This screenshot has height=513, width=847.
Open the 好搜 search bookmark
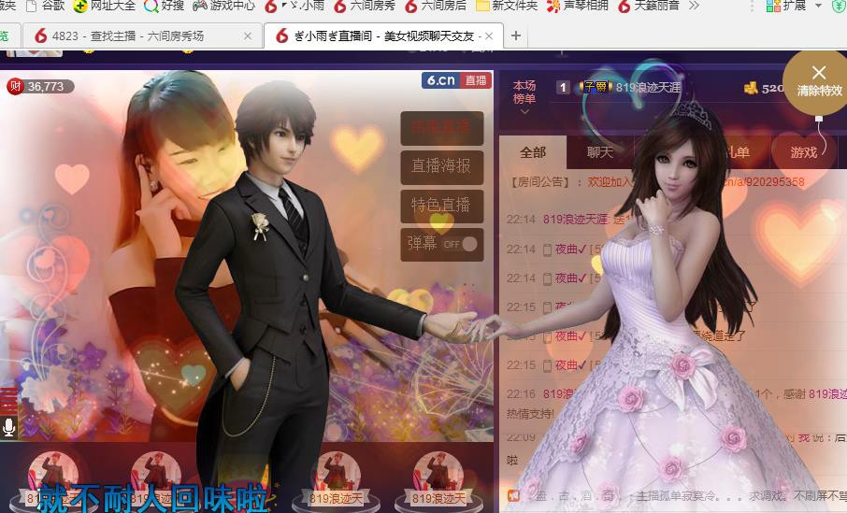point(165,6)
